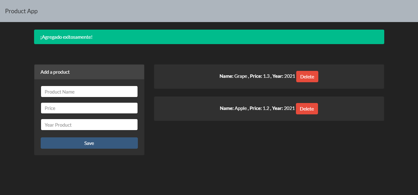Delete the Apple product
Viewport: 418px width, 195px height.
click(x=307, y=108)
